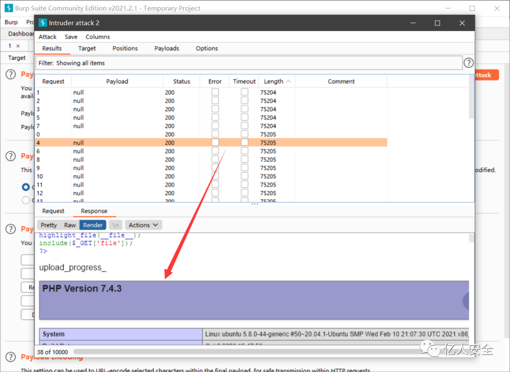The width and height of the screenshot is (510, 372).
Task: Switch to the Target tab in the attack window
Action: point(87,48)
